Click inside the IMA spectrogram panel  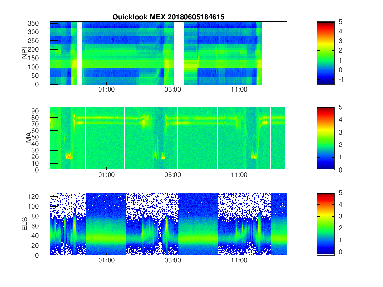[x=168, y=138]
